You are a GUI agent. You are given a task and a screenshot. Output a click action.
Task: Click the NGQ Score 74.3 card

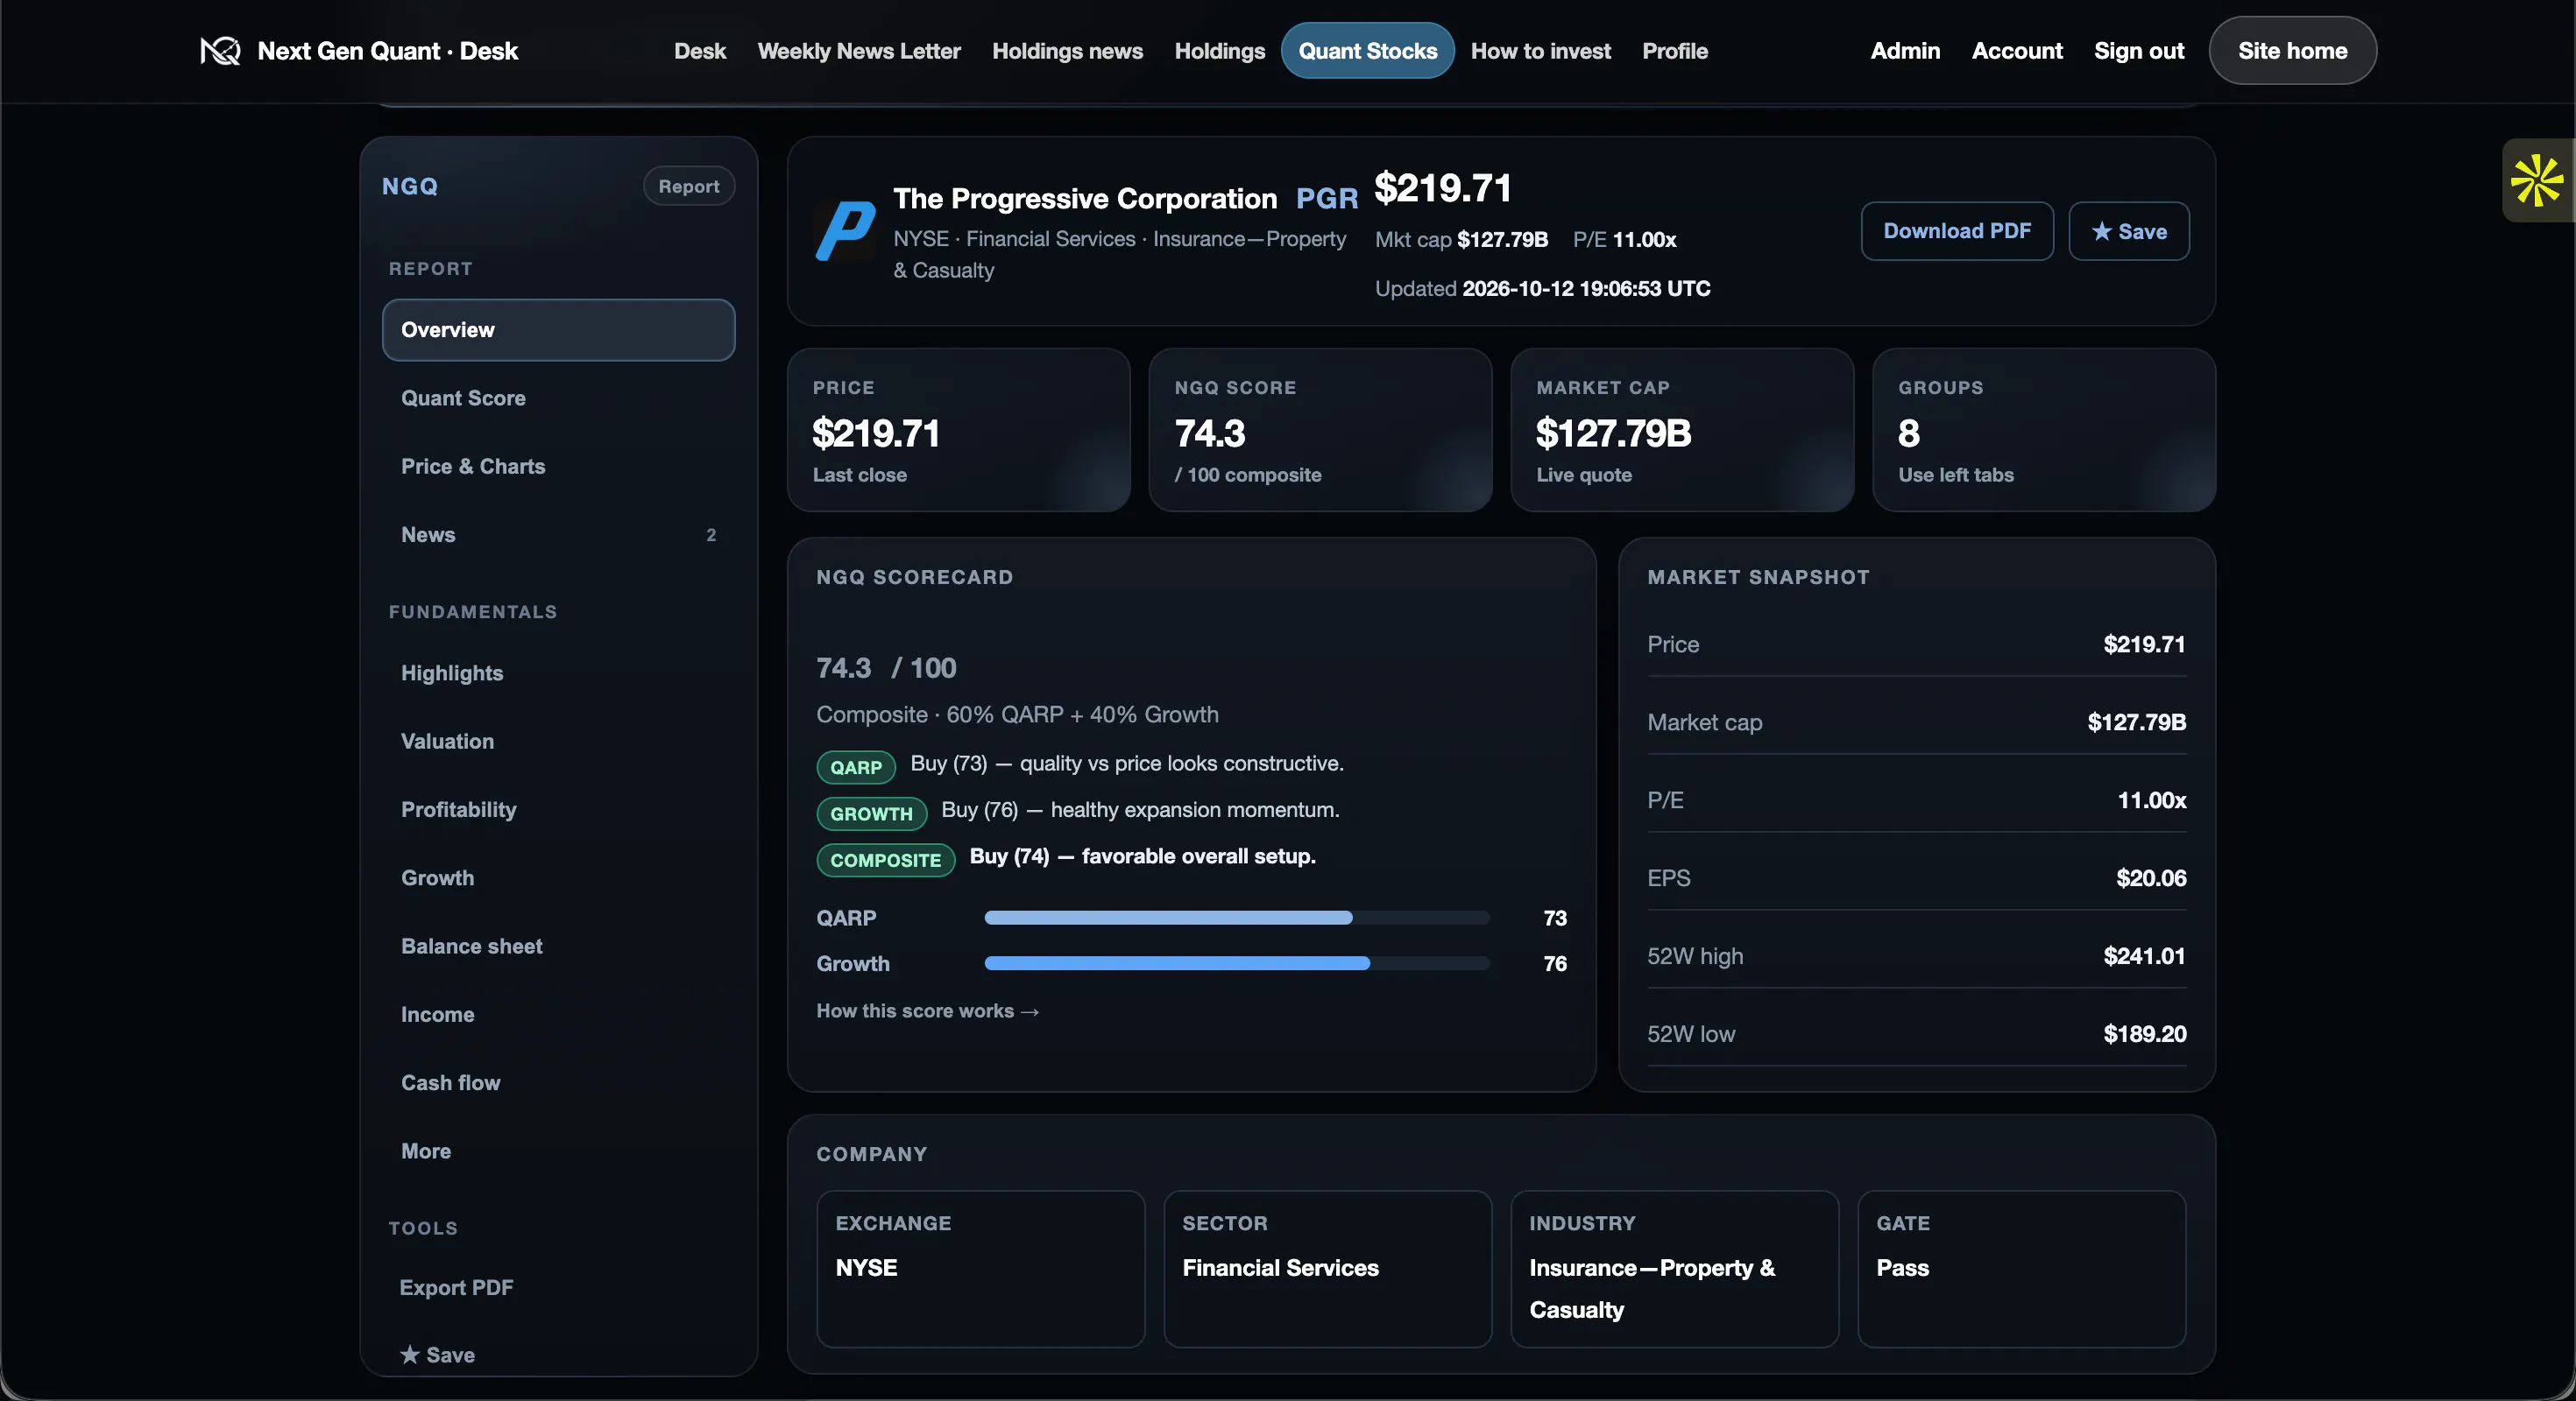coord(1320,430)
